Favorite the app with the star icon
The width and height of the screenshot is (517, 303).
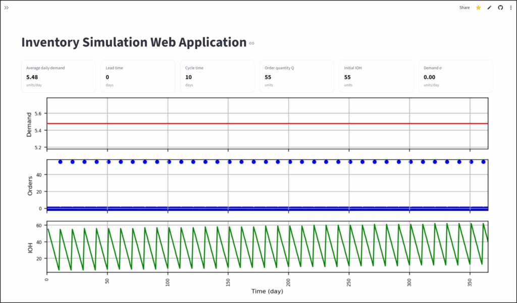pyautogui.click(x=479, y=8)
